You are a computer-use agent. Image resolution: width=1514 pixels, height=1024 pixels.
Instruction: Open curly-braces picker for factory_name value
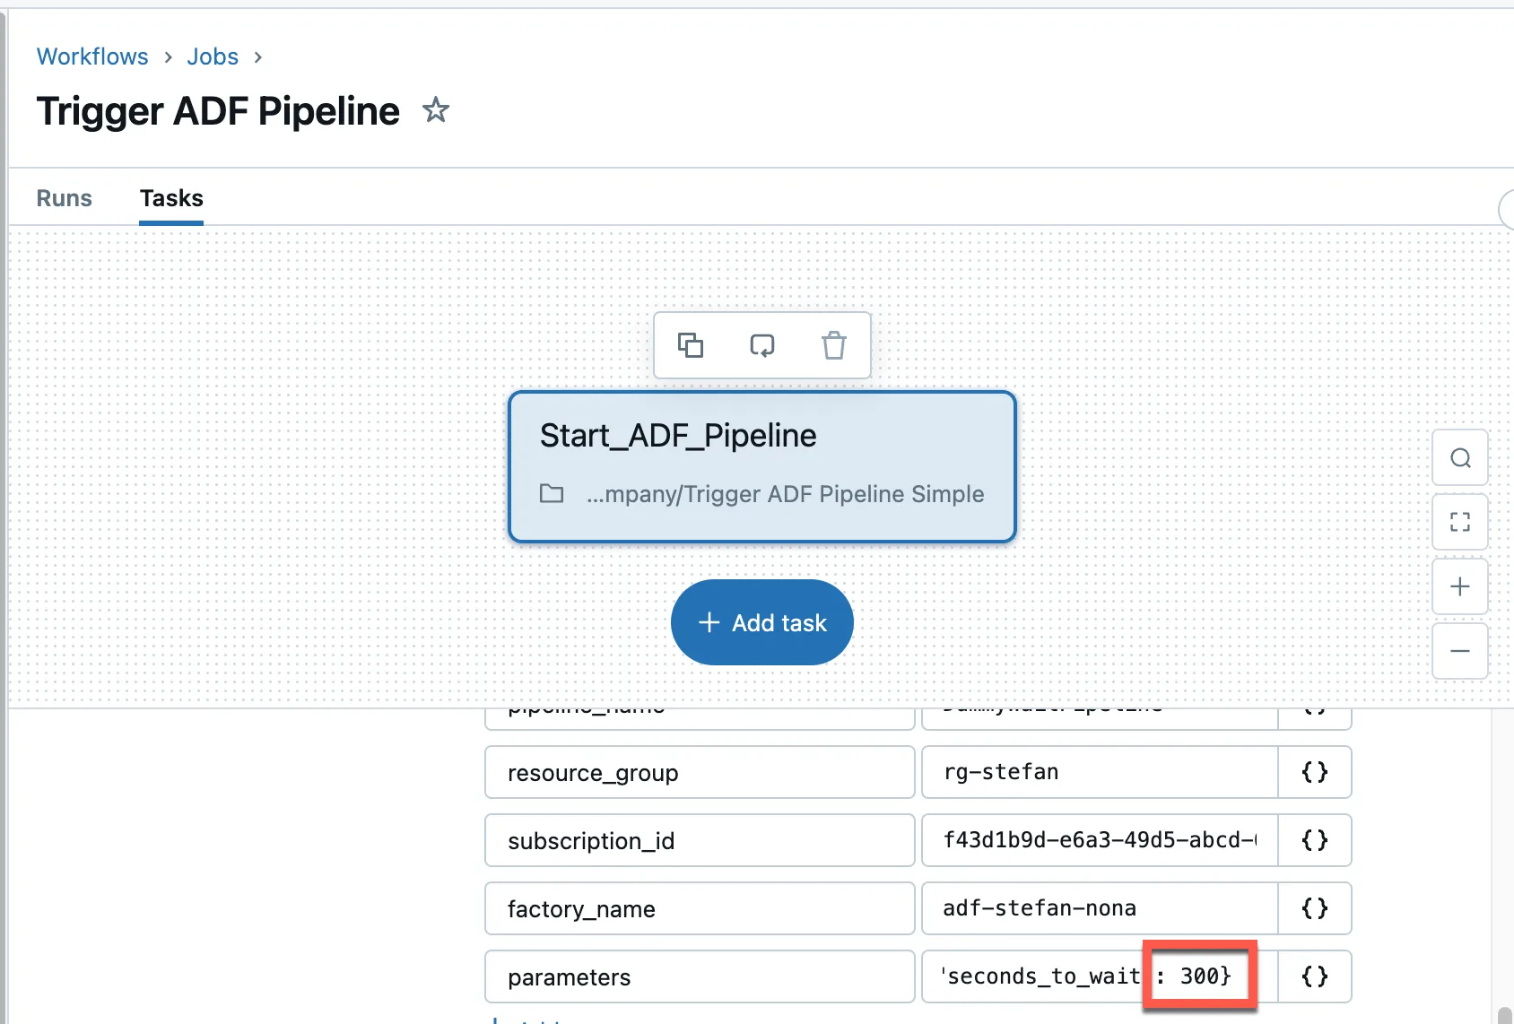coord(1314,908)
